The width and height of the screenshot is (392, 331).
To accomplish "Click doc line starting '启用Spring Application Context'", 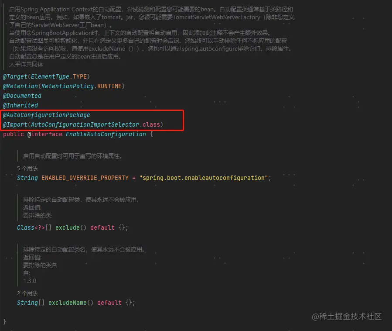I will coord(151,10).
